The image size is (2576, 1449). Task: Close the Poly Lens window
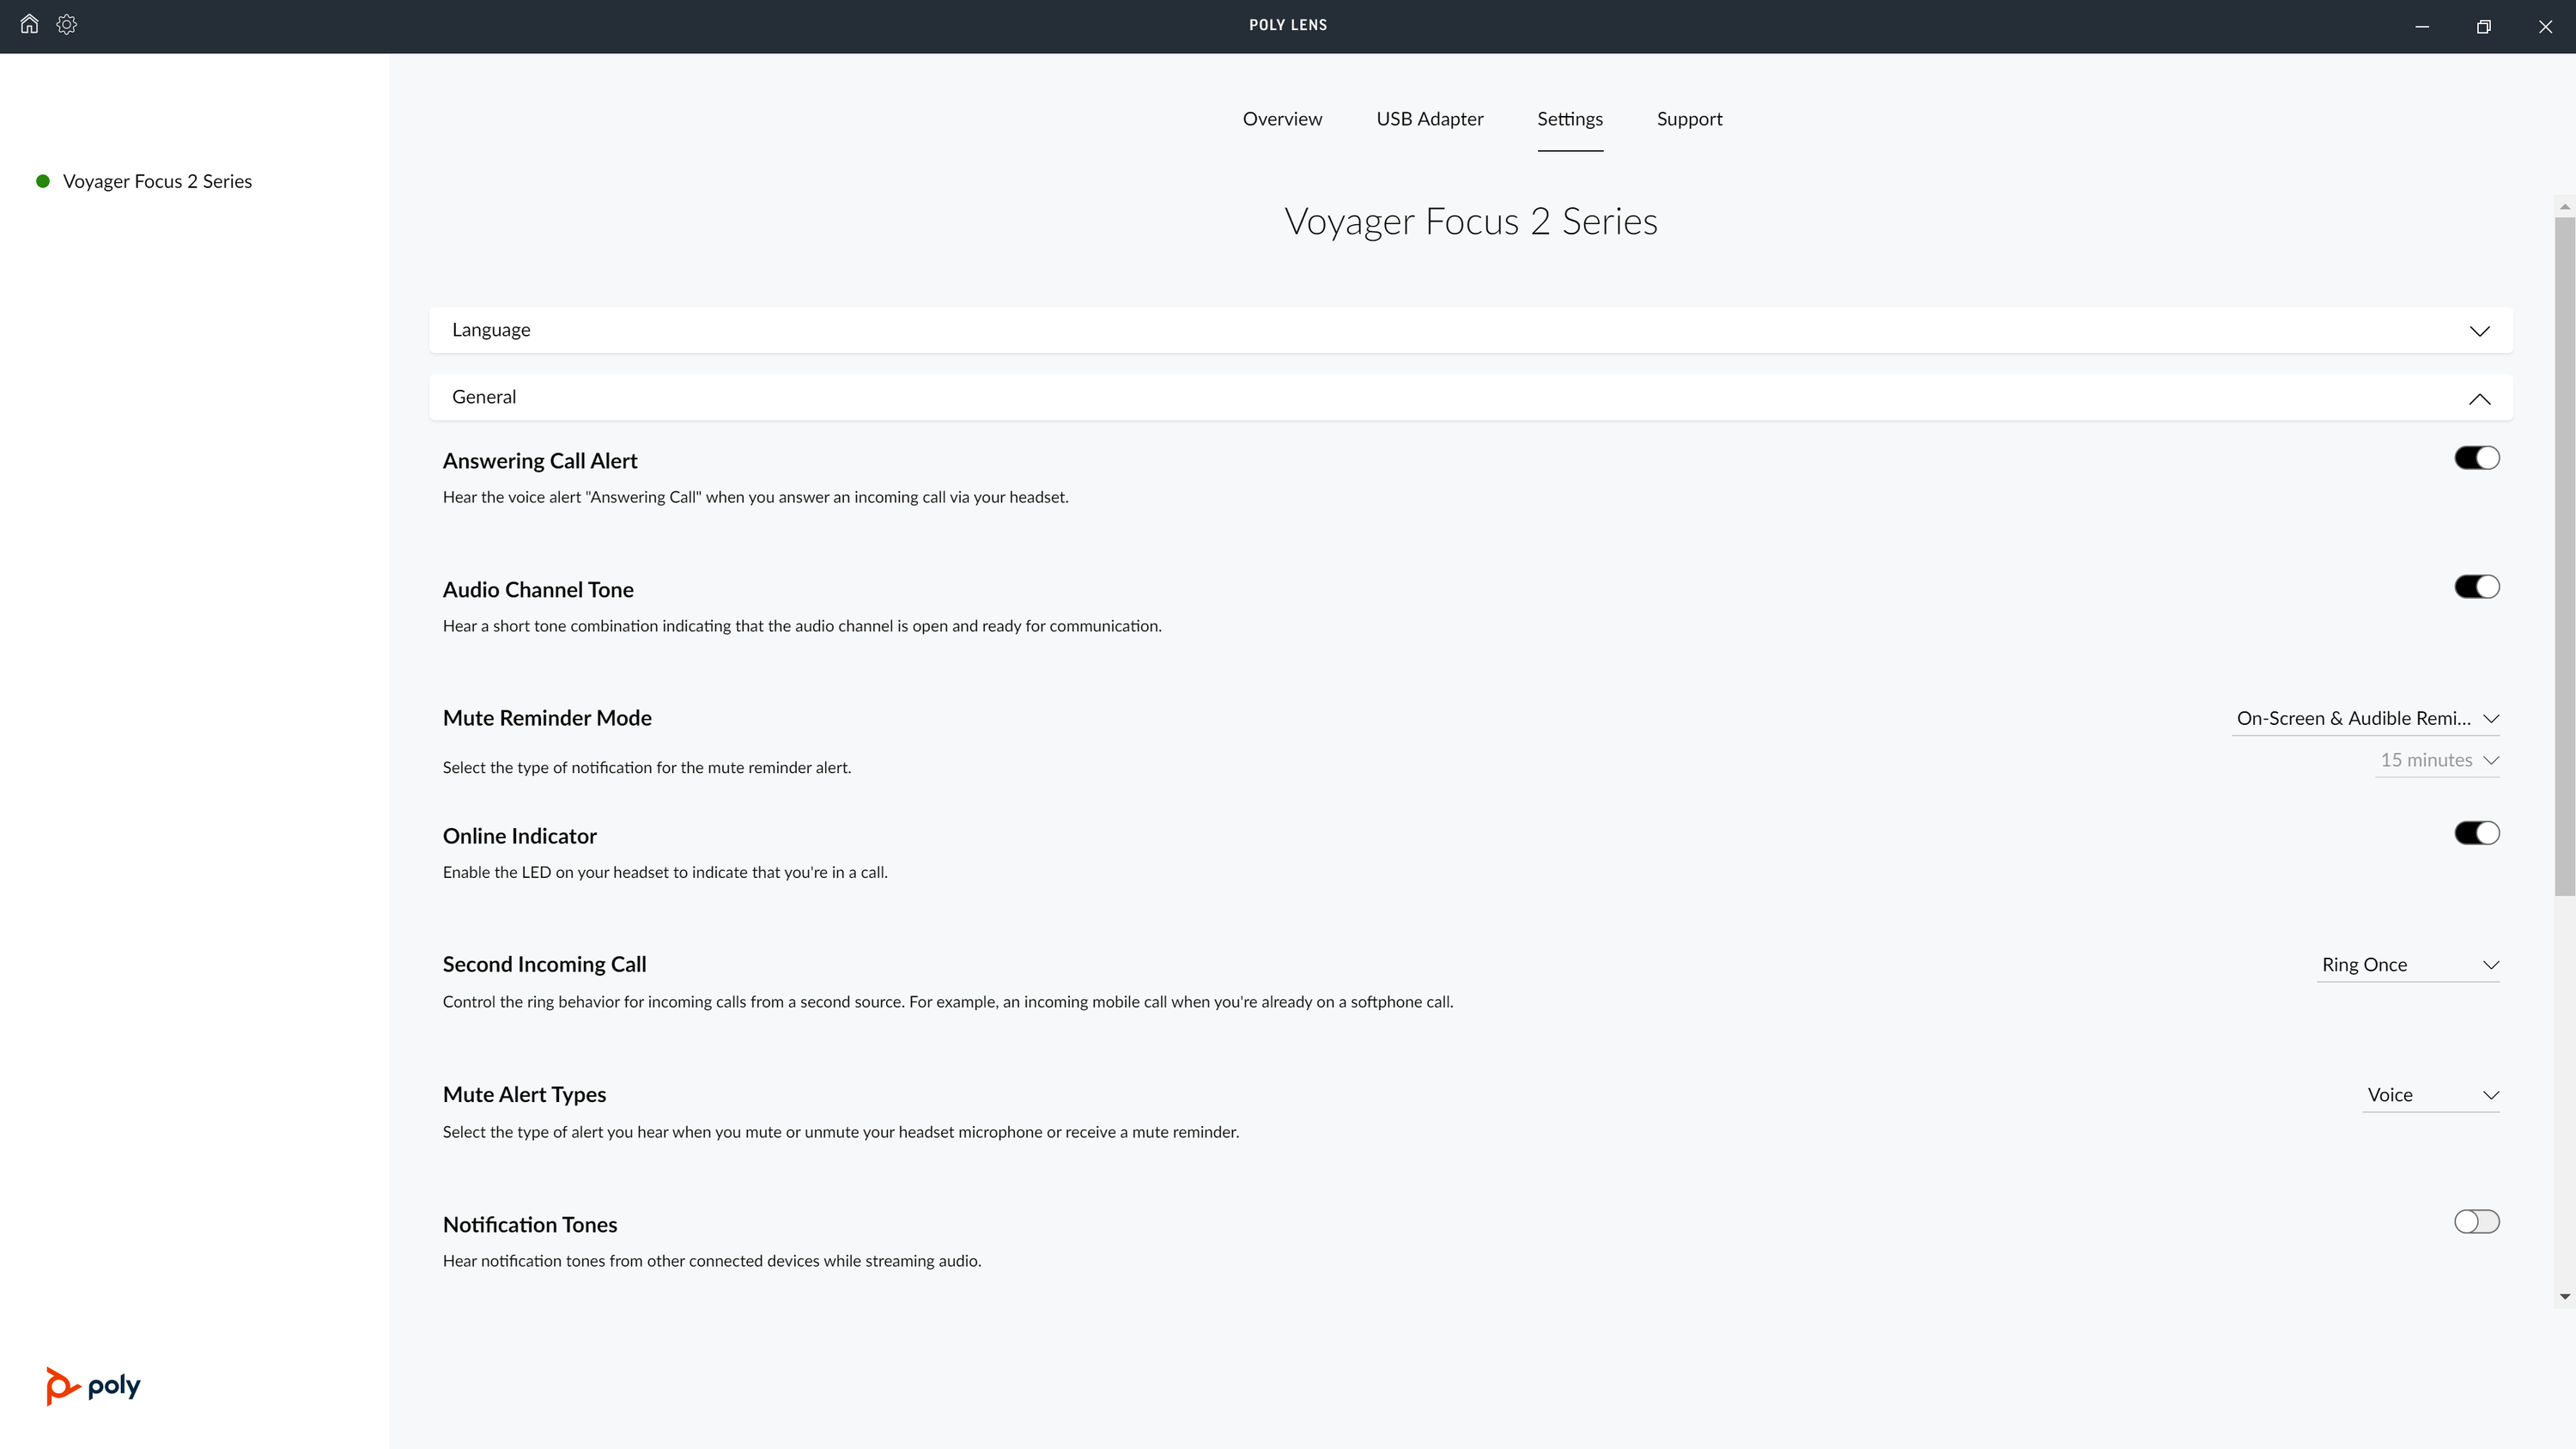[2545, 27]
